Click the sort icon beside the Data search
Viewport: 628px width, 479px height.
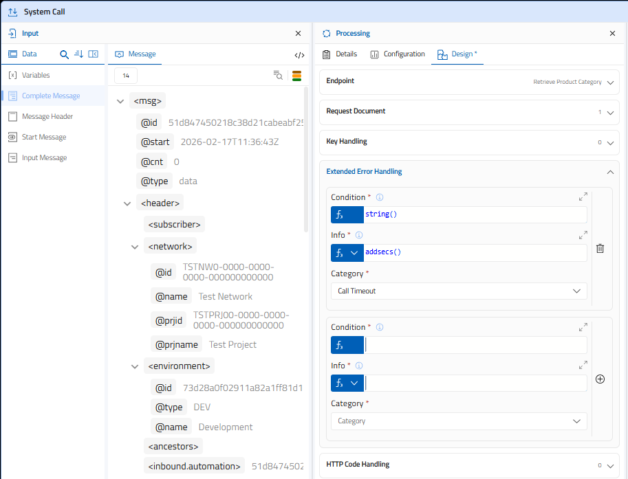(x=78, y=54)
